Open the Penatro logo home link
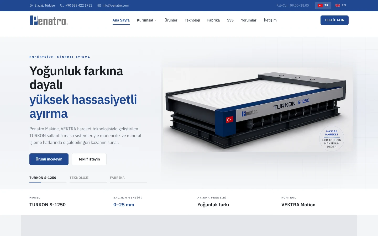The height and width of the screenshot is (236, 378). pyautogui.click(x=49, y=20)
